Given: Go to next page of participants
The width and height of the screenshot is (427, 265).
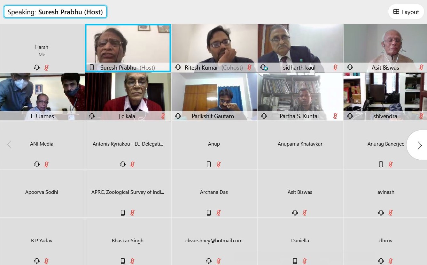Looking at the screenshot, I should tap(419, 145).
